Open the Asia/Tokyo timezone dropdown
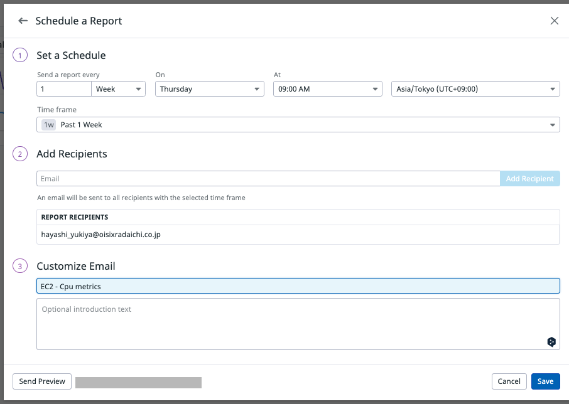 pos(475,89)
